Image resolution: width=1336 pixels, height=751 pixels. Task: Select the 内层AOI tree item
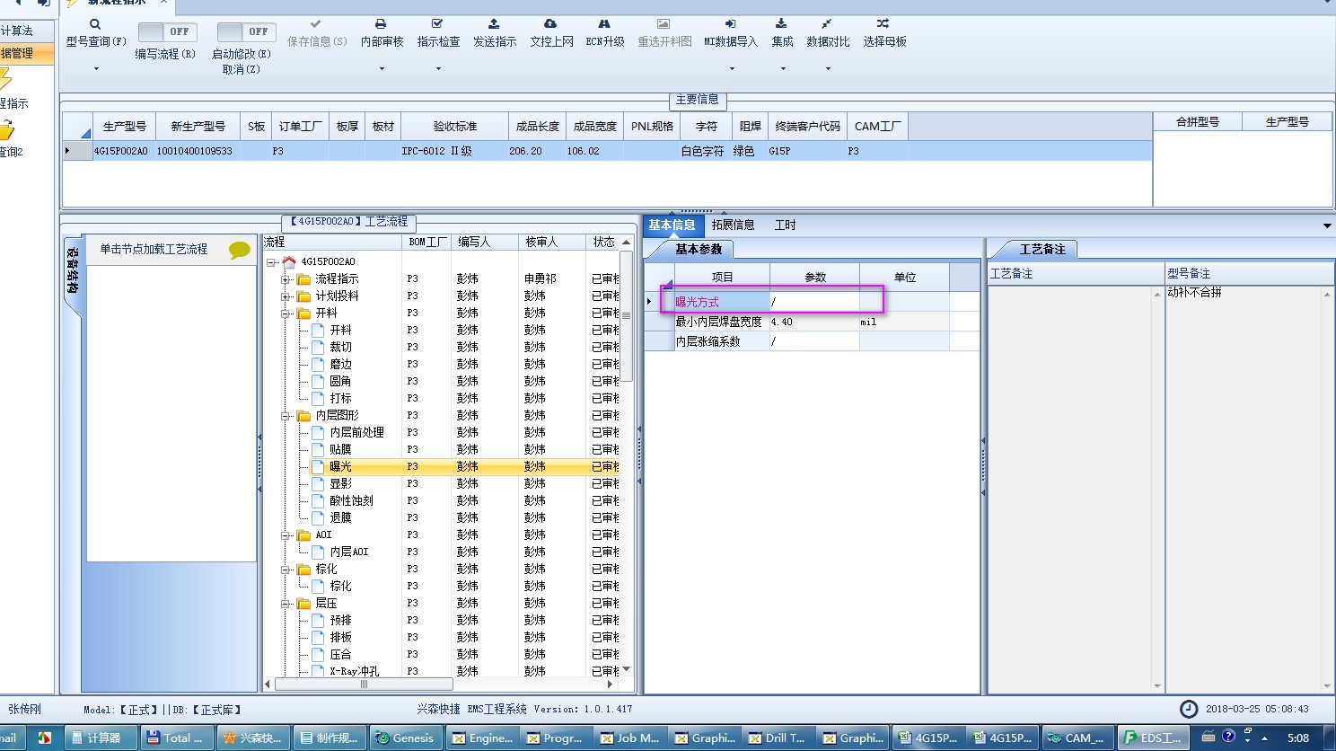click(349, 552)
